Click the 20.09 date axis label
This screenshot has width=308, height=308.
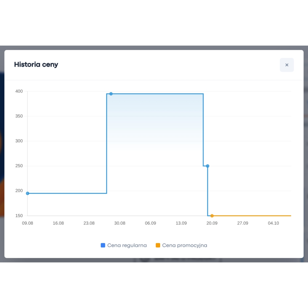212,223
